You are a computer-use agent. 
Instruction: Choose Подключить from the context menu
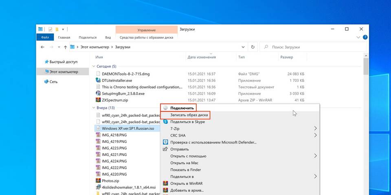point(178,108)
